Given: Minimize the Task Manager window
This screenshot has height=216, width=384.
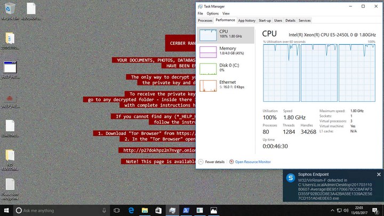Looking at the screenshot, I should click(x=350, y=6).
